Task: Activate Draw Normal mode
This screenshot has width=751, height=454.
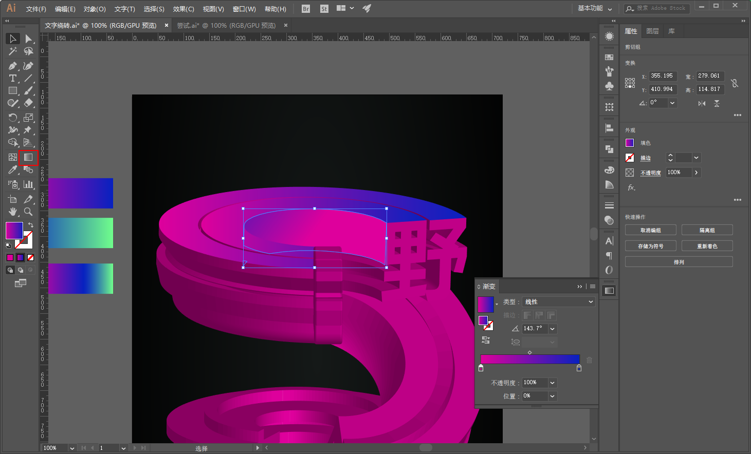Action: tap(10, 270)
